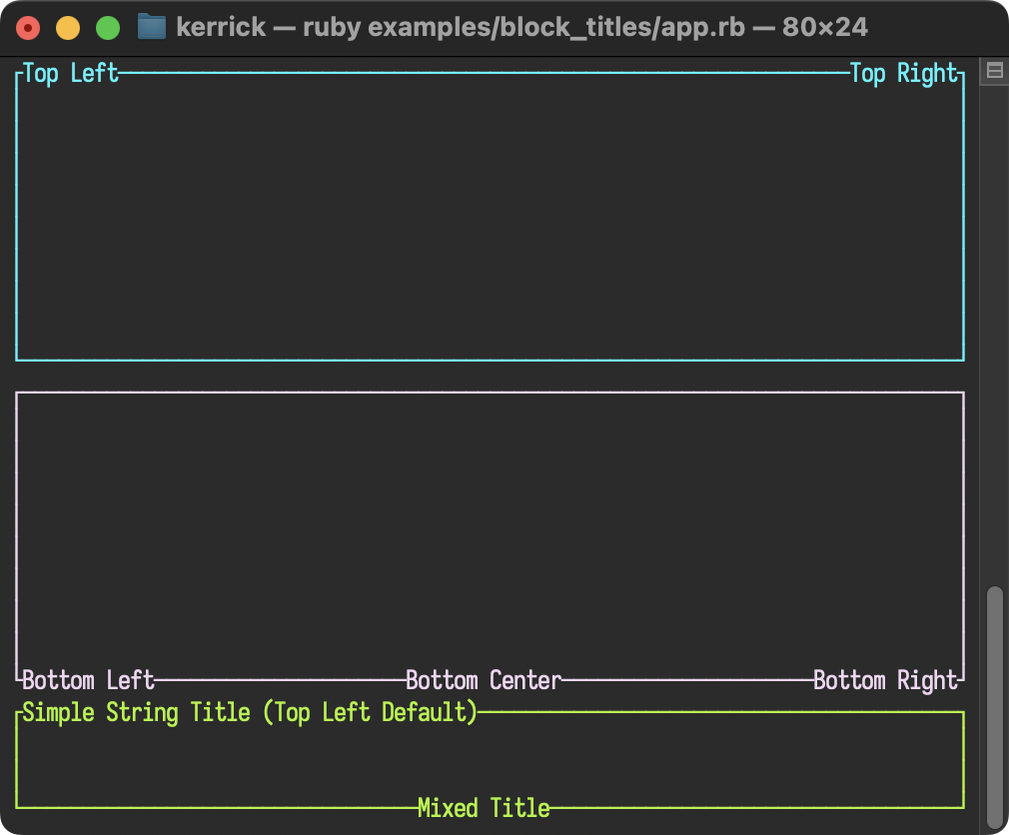The width and height of the screenshot is (1009, 835).
Task: Click the split pane icon above scrollbar
Action: pyautogui.click(x=994, y=71)
